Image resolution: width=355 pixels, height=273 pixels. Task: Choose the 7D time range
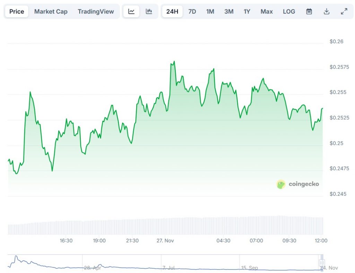(x=192, y=11)
